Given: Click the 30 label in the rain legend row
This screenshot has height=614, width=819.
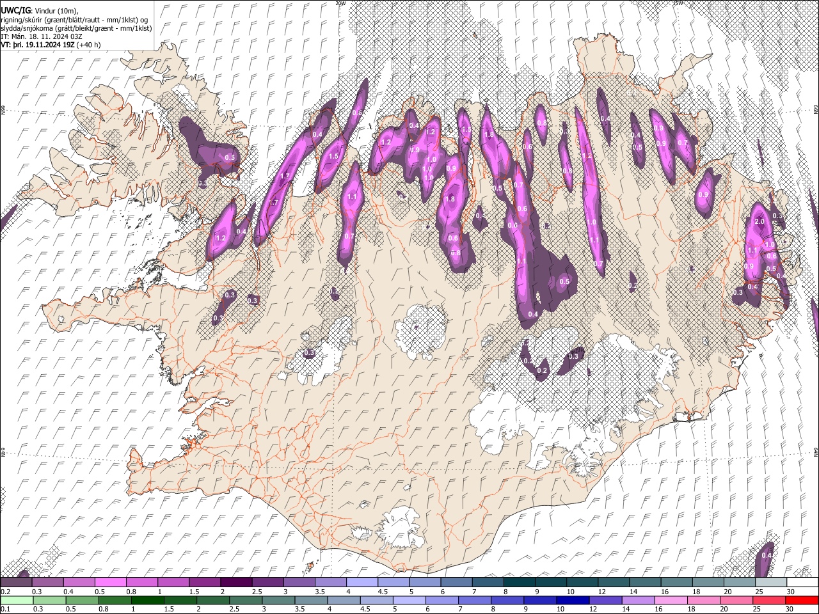Looking at the screenshot, I should click(790, 610).
